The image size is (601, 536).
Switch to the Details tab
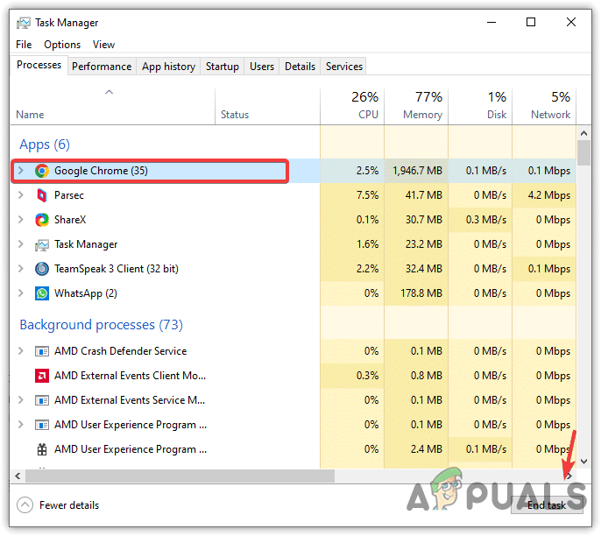click(300, 67)
